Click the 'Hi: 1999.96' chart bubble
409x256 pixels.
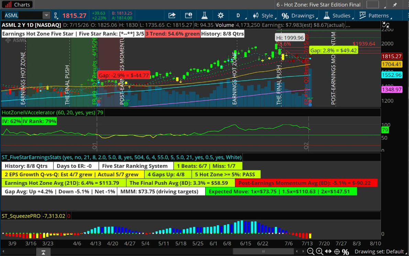click(290, 38)
